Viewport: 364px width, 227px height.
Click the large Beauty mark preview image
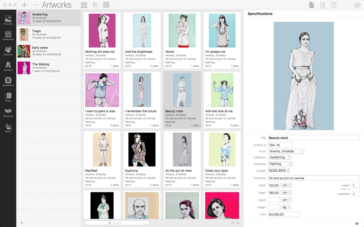[x=303, y=76]
